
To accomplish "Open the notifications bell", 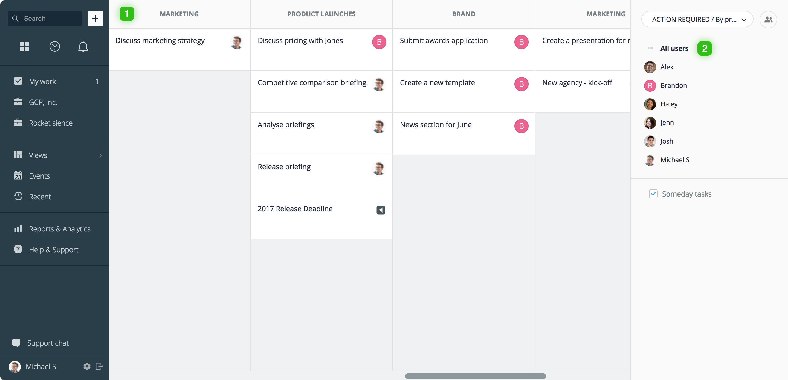I will pyautogui.click(x=83, y=46).
